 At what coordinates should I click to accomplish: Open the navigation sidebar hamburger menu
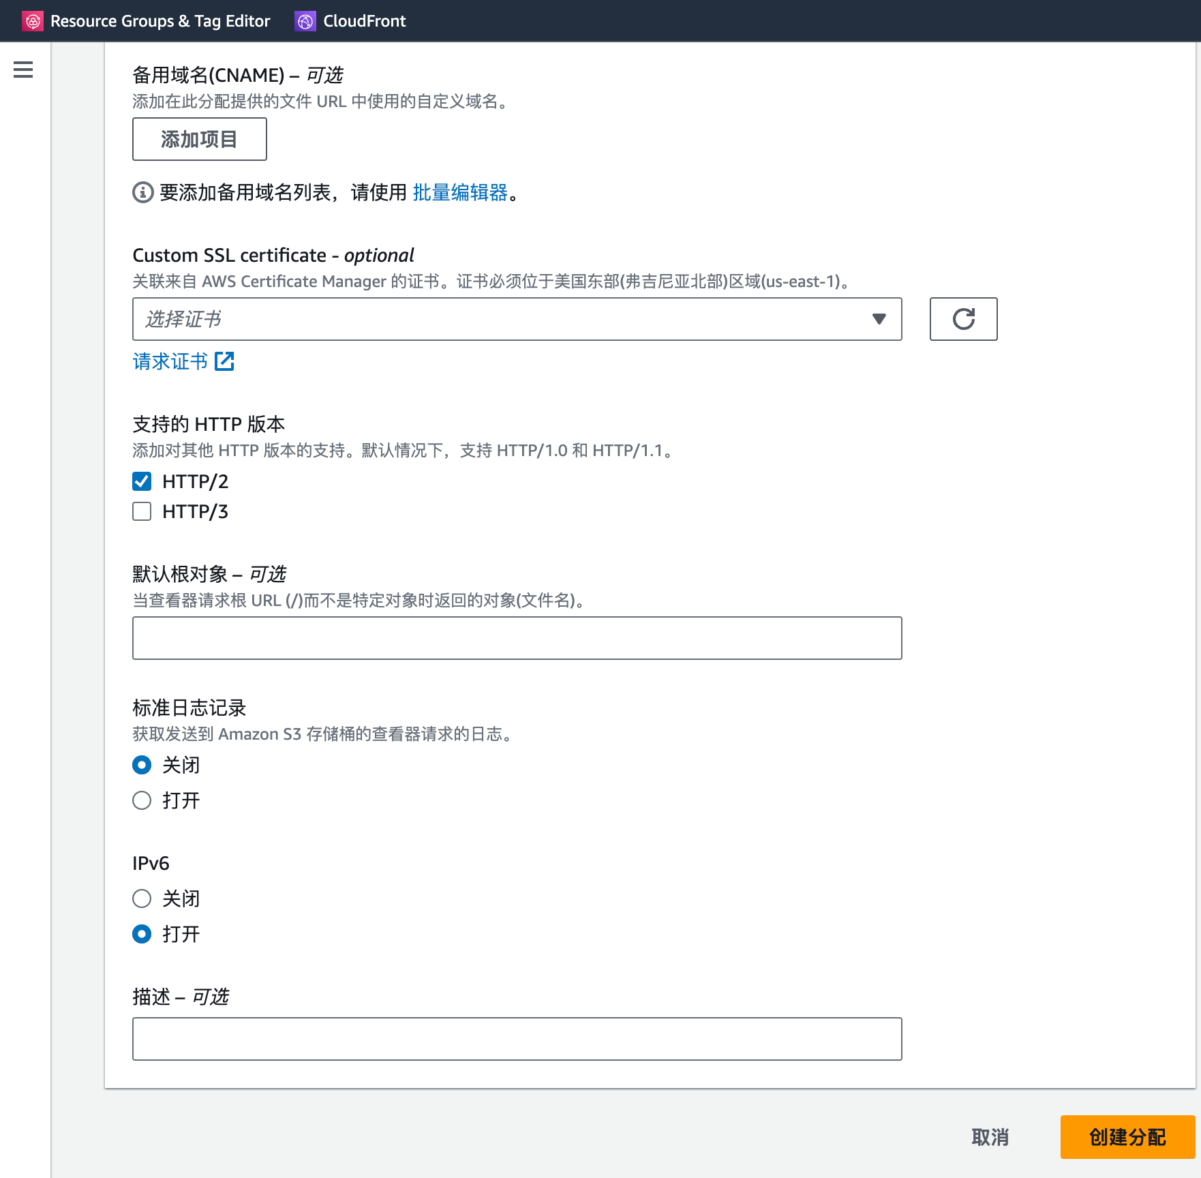click(22, 70)
